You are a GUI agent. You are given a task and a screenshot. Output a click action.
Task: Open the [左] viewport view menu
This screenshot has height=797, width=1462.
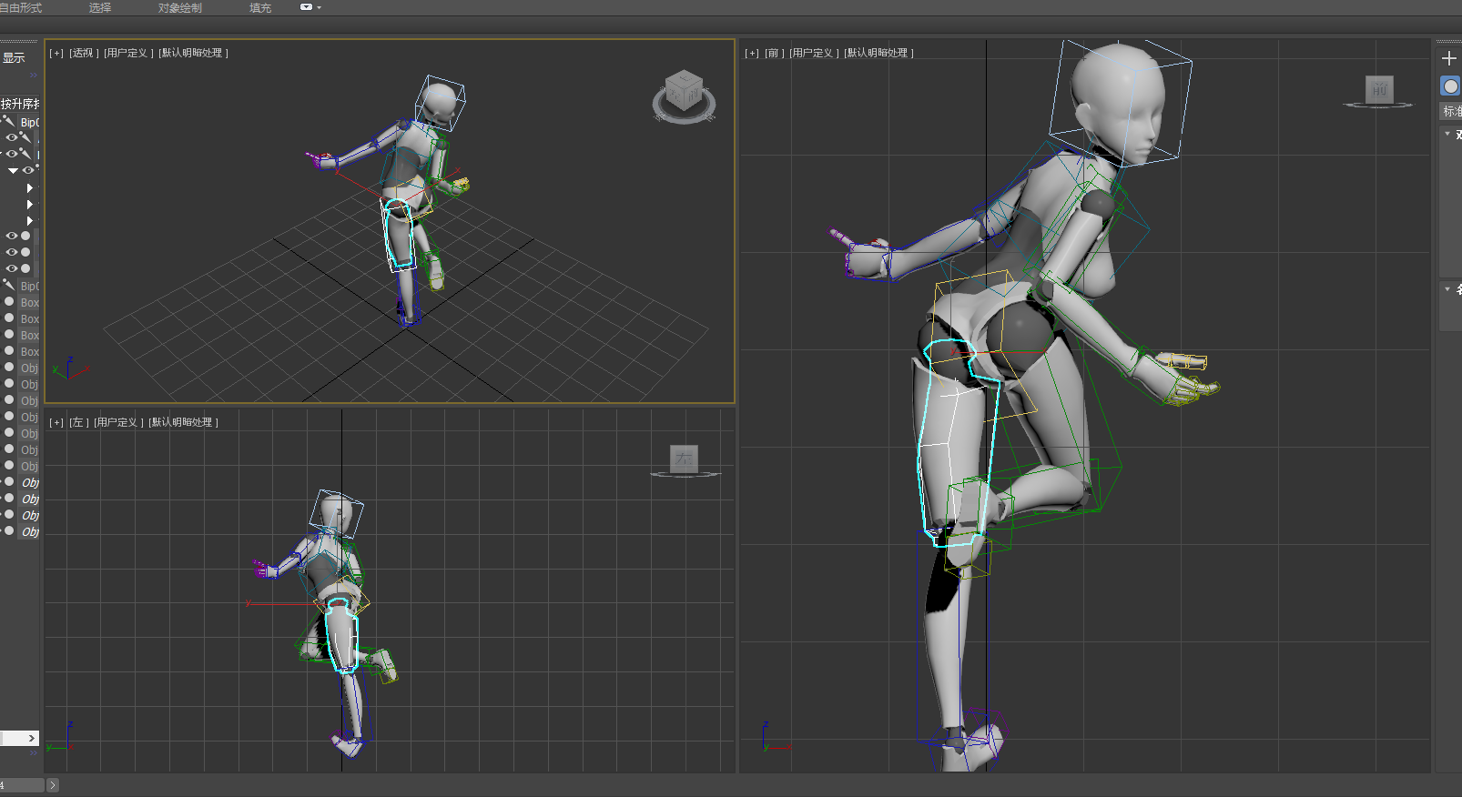(78, 422)
